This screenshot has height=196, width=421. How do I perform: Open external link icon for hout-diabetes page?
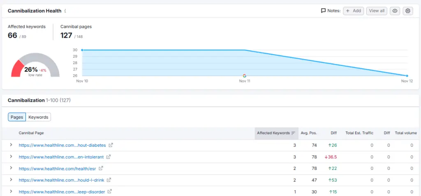[111, 145]
